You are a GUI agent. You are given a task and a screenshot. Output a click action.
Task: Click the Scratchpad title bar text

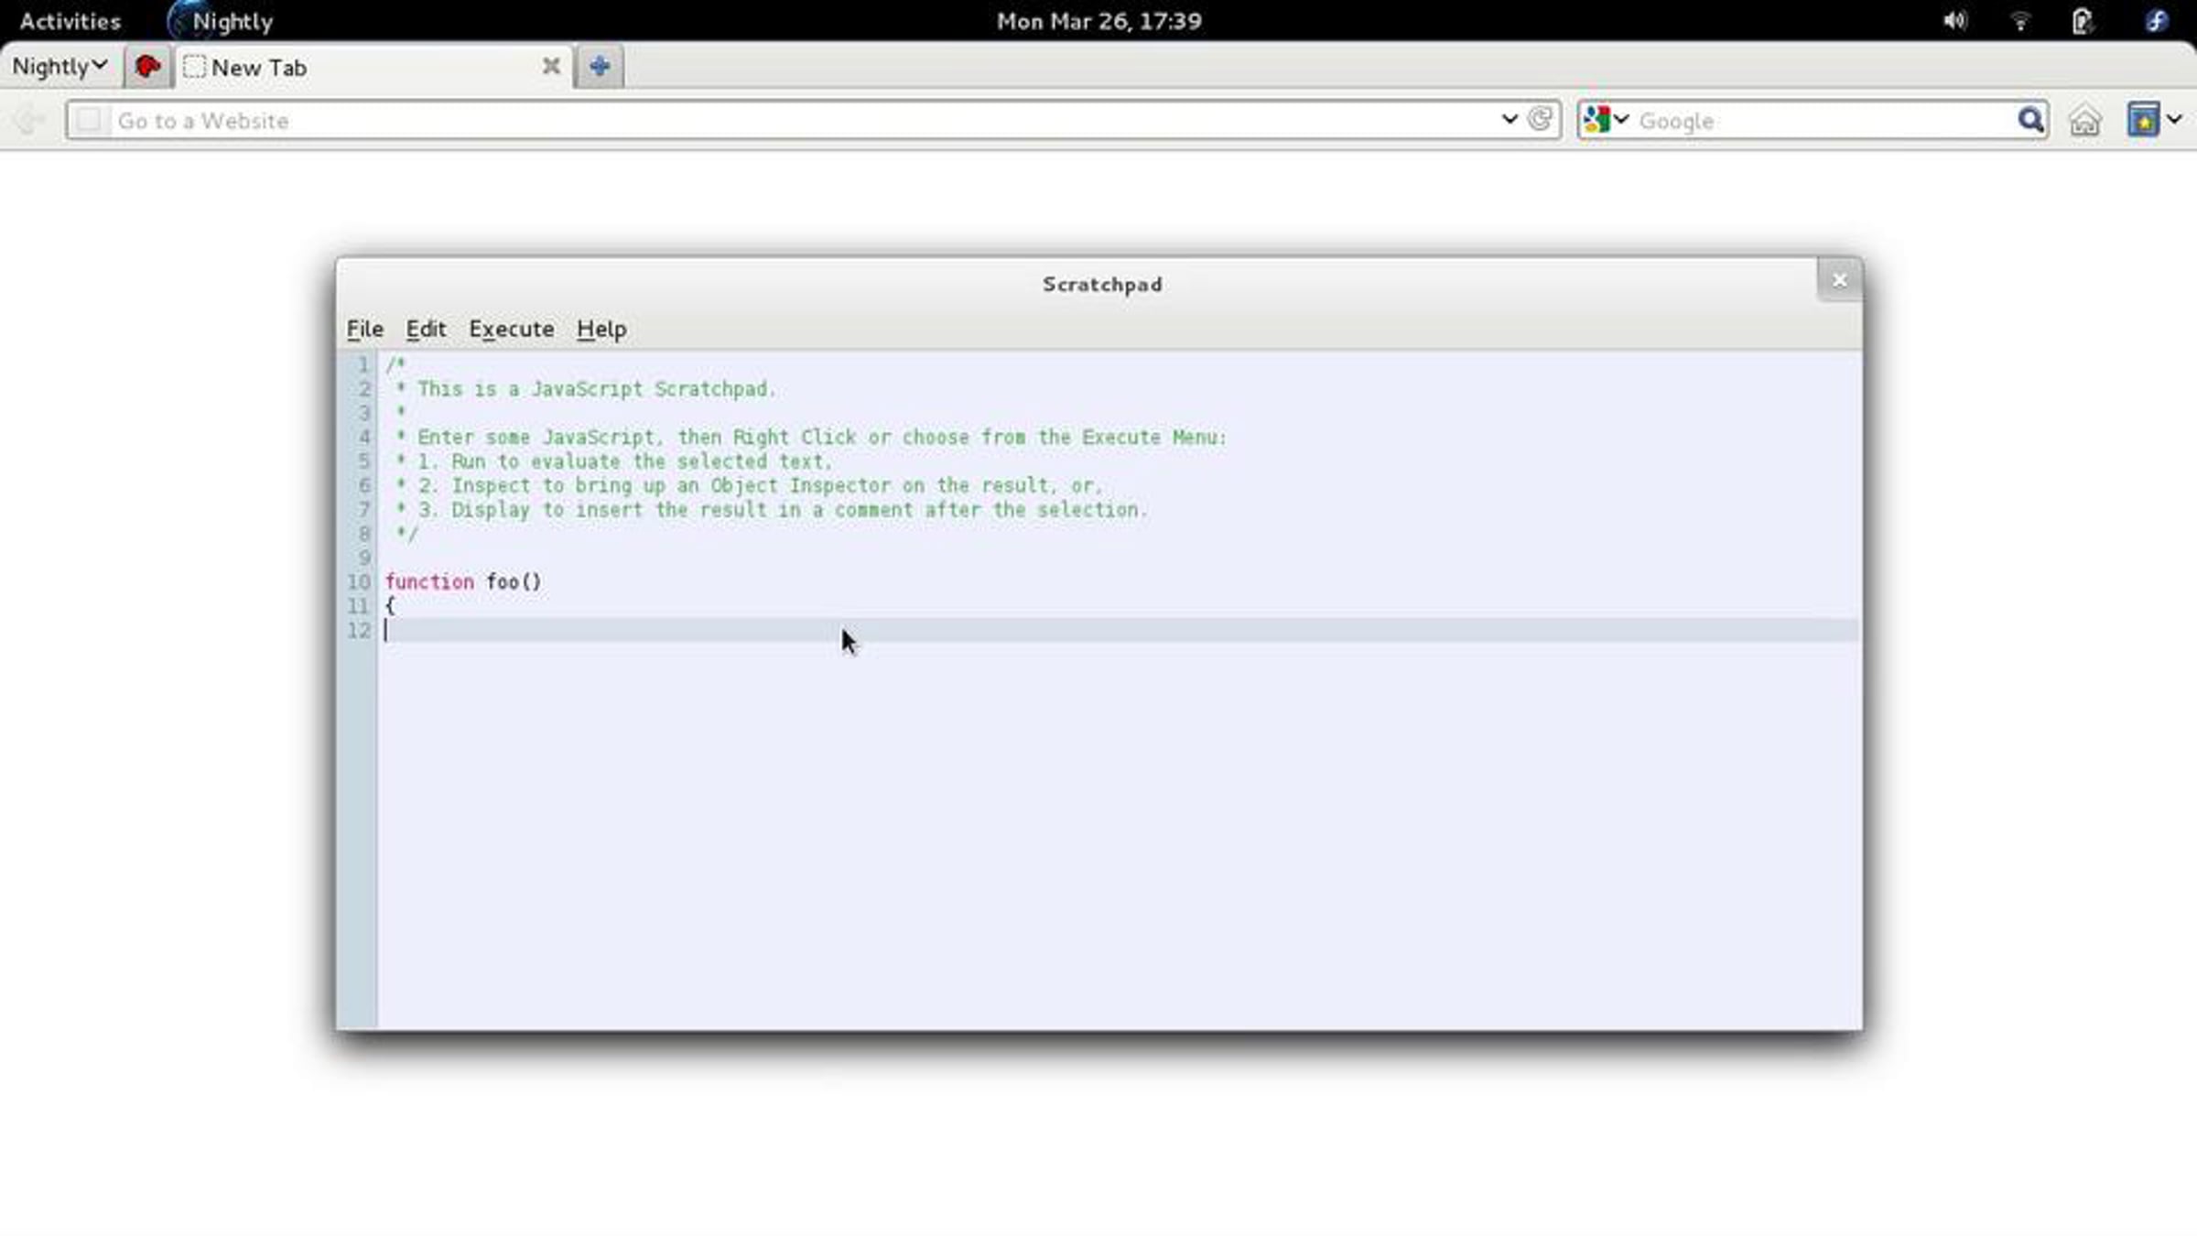[x=1101, y=284]
